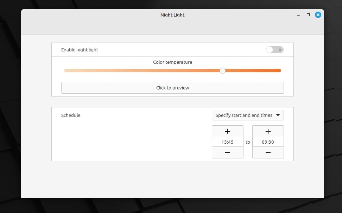Screen dimensions: 342x213
Task: Click the maximize window control
Action: click(308, 15)
